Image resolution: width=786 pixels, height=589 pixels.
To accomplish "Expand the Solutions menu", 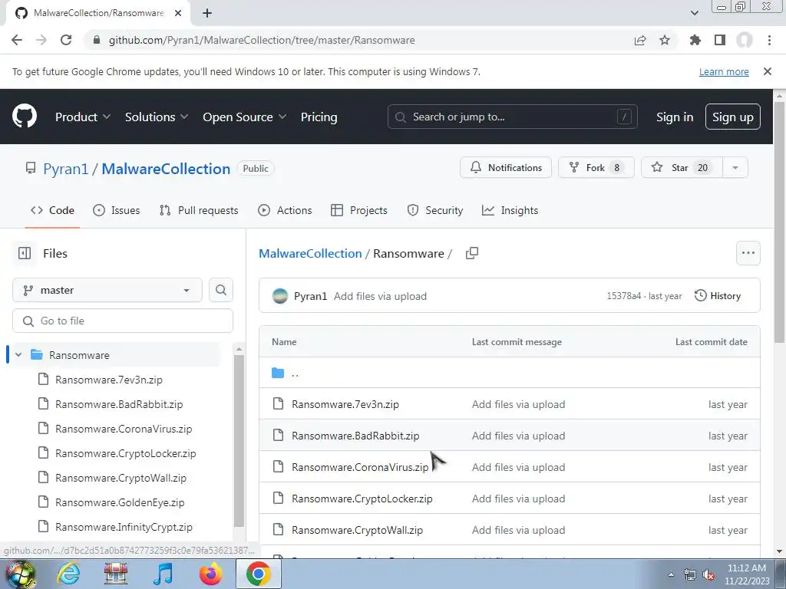I will 157,117.
